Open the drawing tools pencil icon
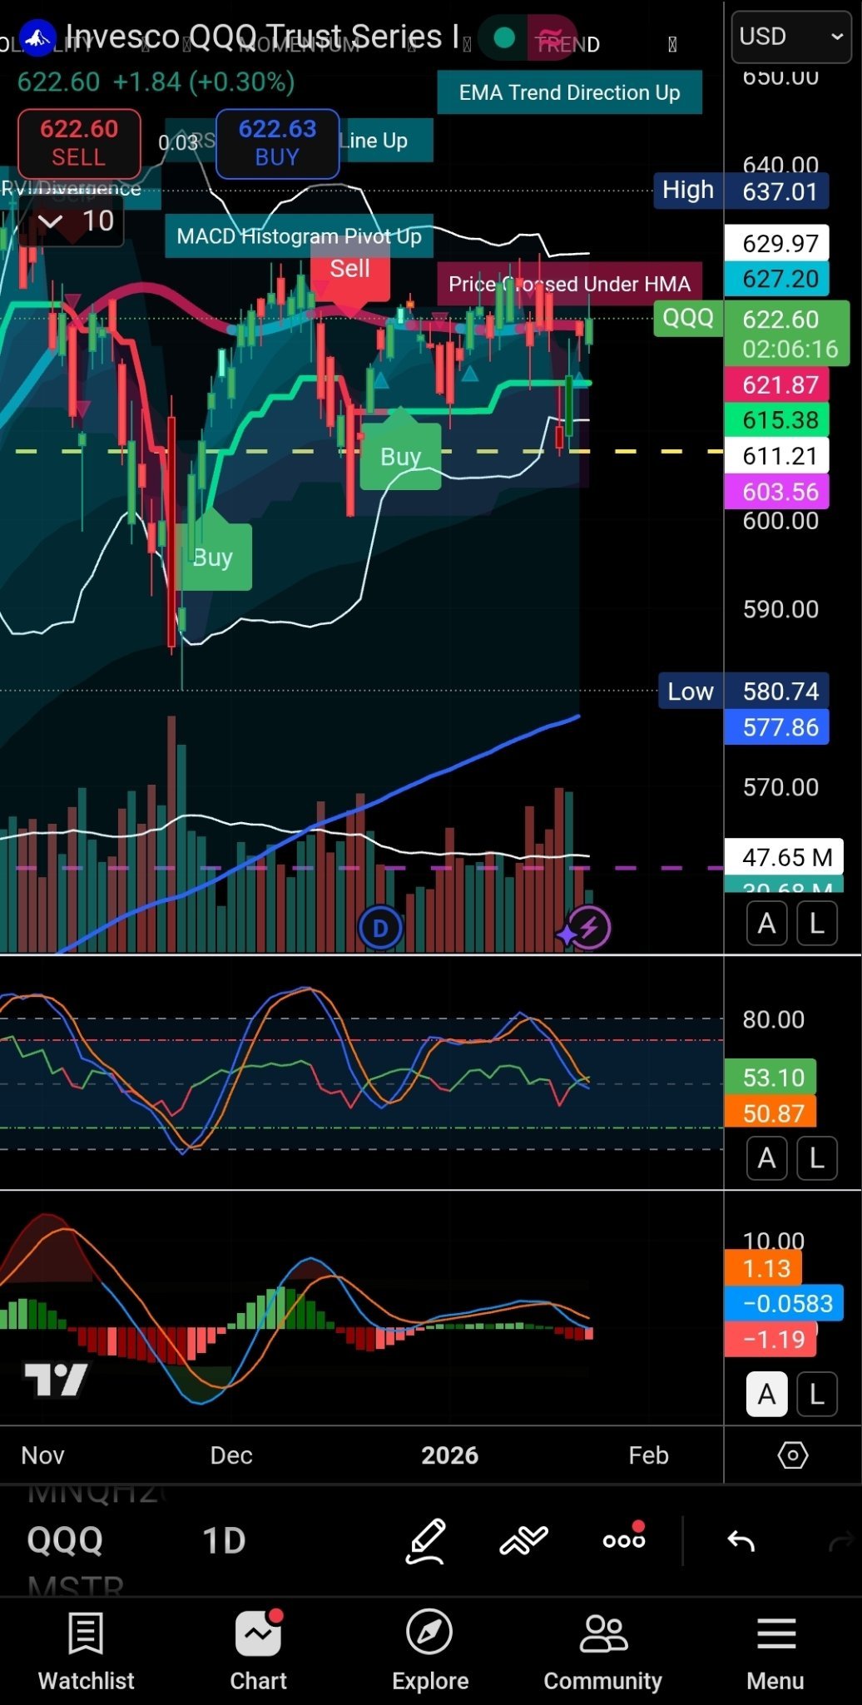The image size is (862, 1705). click(426, 1541)
